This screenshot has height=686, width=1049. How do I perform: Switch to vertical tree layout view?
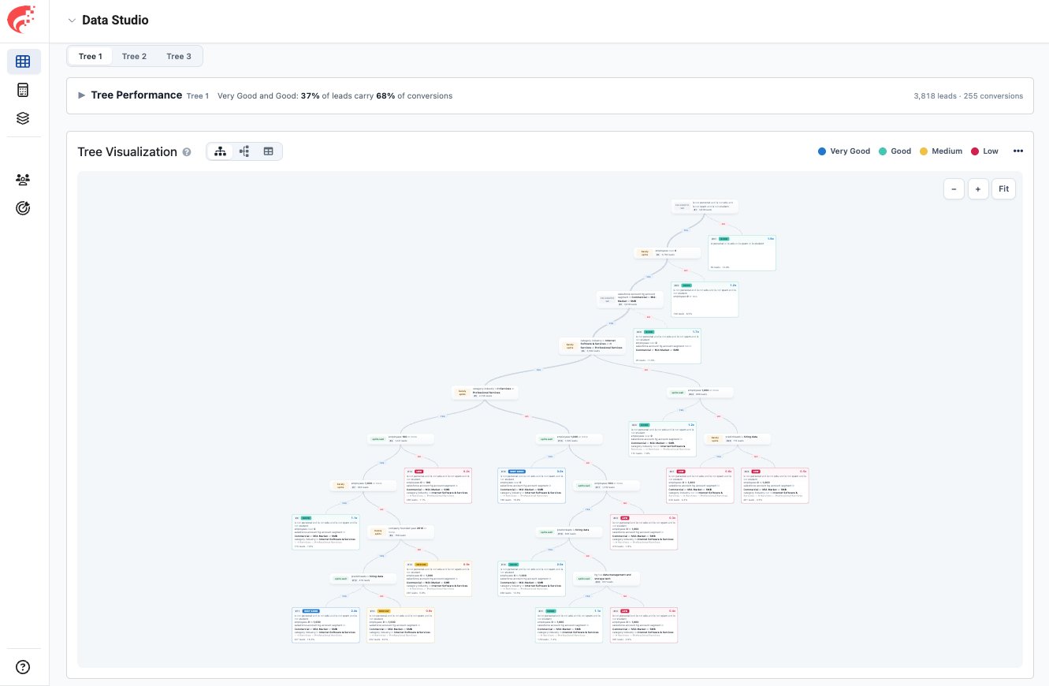(220, 151)
